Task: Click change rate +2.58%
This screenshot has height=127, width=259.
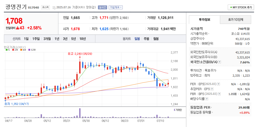Action: pyautogui.click(x=34, y=28)
